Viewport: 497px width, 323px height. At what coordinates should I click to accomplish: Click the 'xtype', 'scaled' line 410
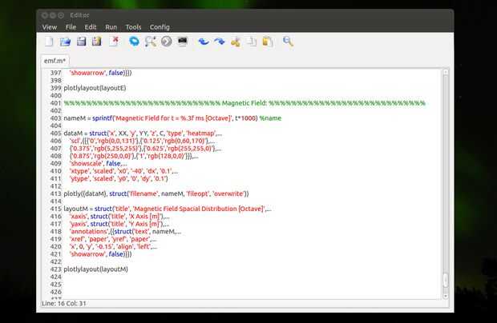coord(123,171)
